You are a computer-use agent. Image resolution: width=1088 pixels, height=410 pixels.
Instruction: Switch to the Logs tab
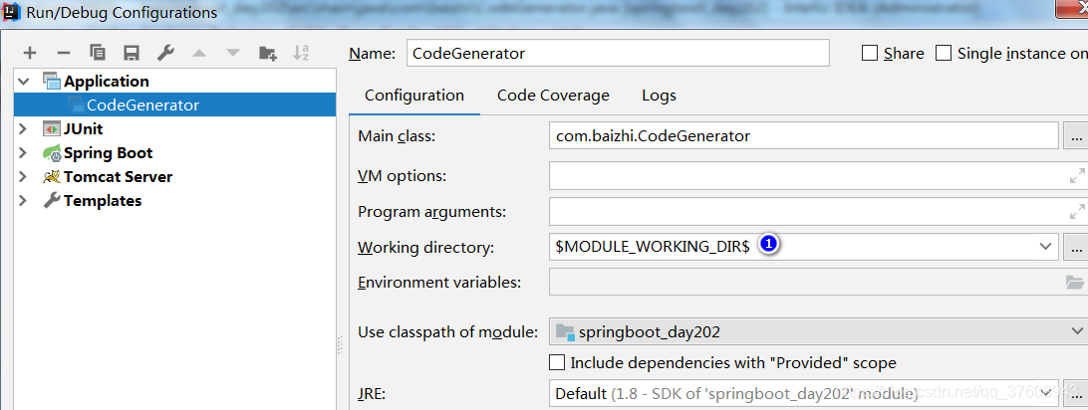[659, 96]
